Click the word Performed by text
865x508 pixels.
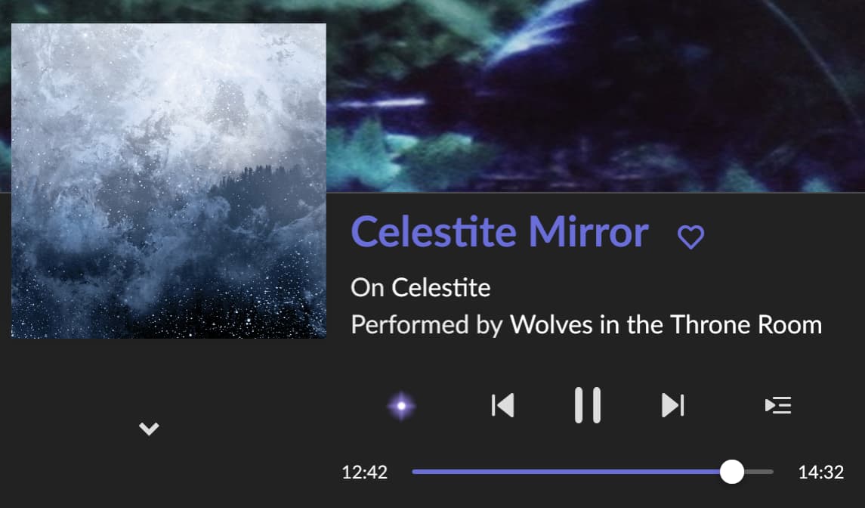(427, 324)
